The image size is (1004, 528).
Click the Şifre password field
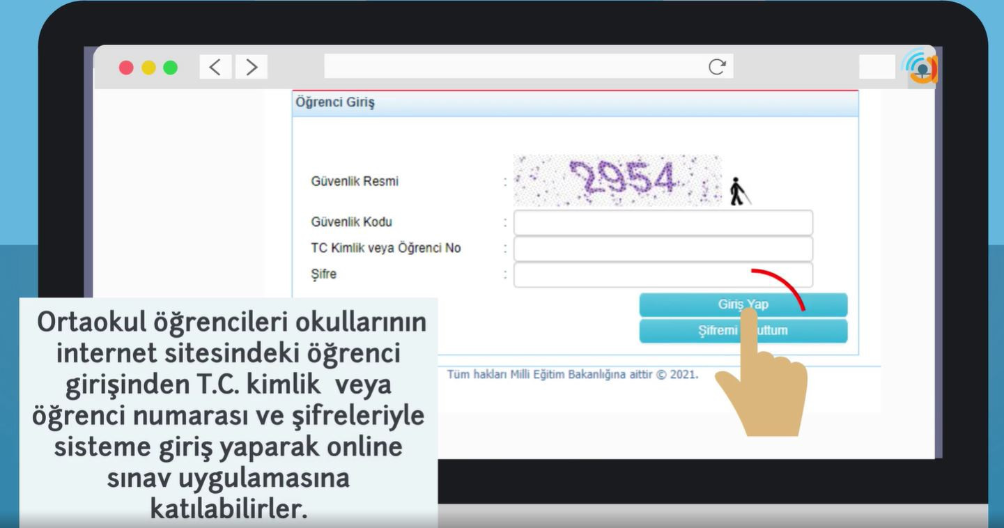coord(663,274)
